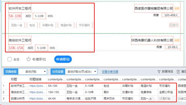186x105 pixels.
Task: Open job title 软件开发工程师
Action: 20,8
